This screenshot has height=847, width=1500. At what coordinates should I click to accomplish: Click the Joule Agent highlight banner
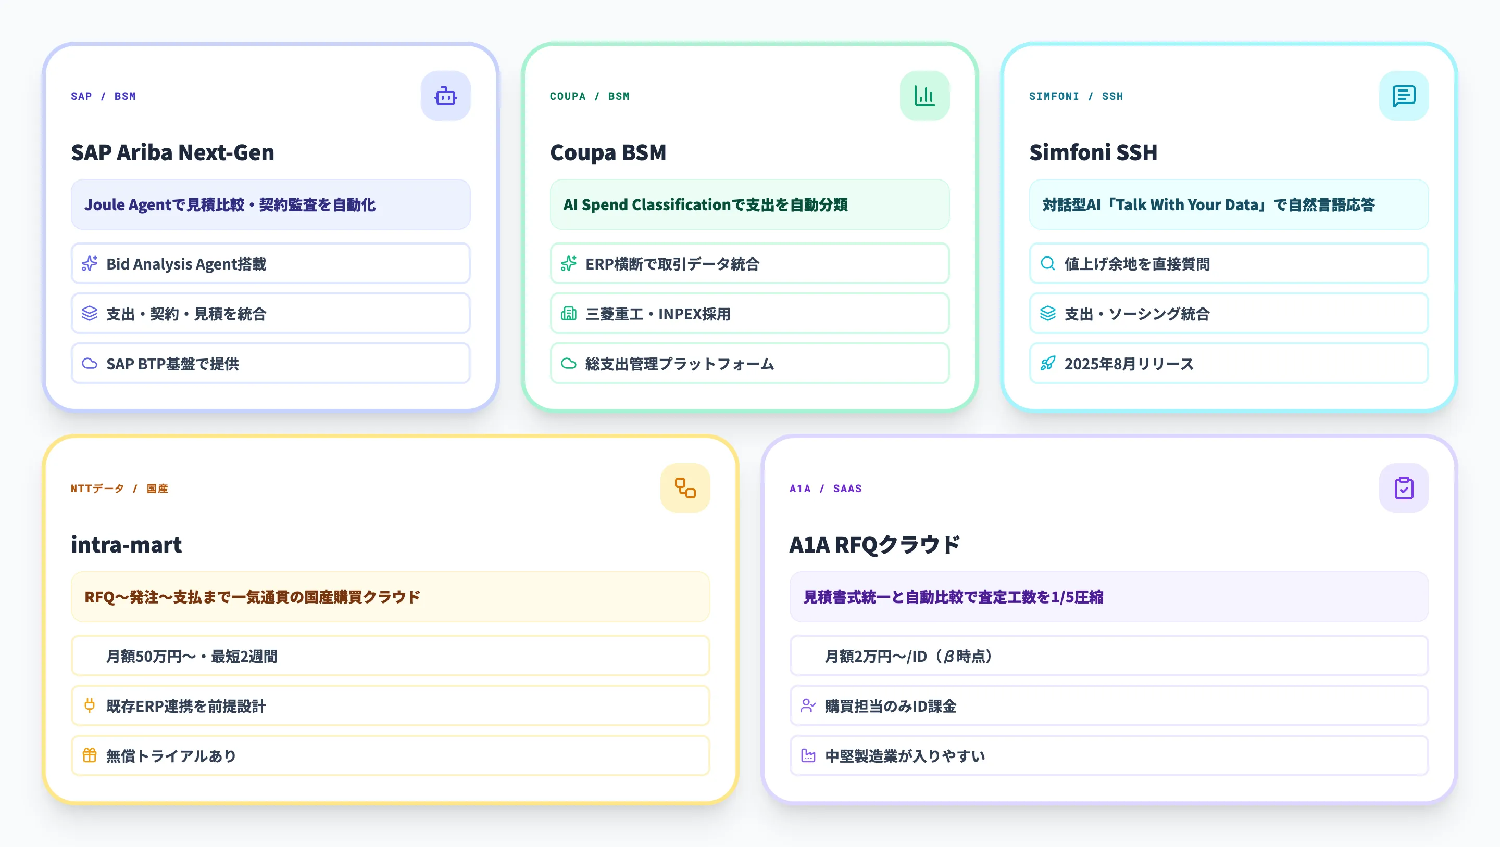point(271,205)
